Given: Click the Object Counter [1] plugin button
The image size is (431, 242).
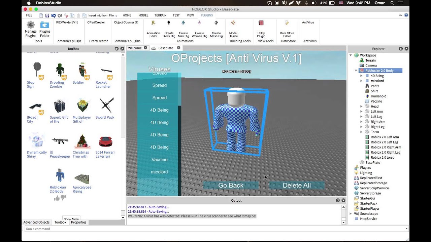Looking at the screenshot, I should [126, 23].
